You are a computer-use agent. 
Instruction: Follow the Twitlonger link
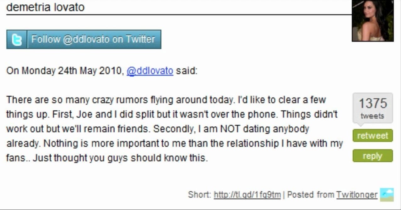tap(357, 195)
